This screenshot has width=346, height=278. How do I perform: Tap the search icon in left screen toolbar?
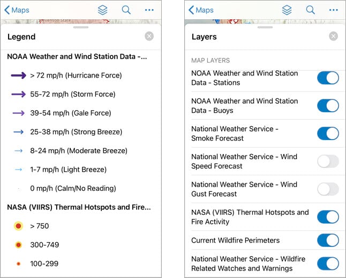point(126,10)
